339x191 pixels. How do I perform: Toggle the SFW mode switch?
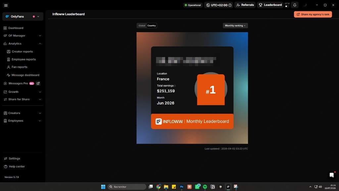click(x=287, y=6)
